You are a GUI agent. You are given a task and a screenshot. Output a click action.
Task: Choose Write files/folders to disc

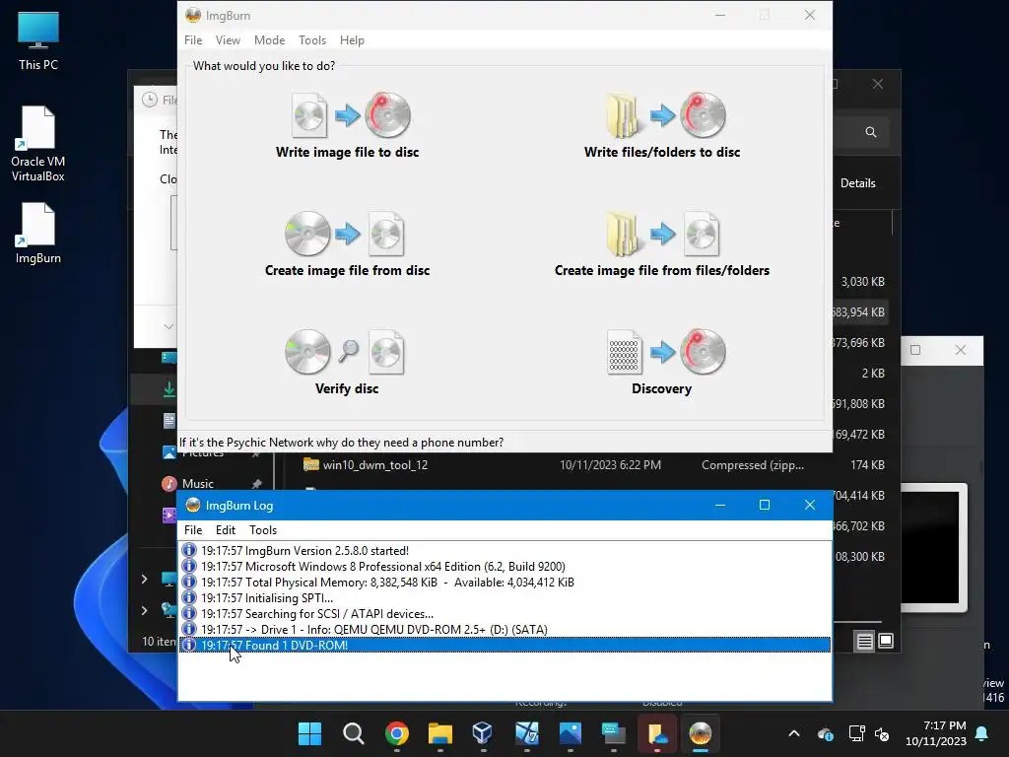click(662, 126)
